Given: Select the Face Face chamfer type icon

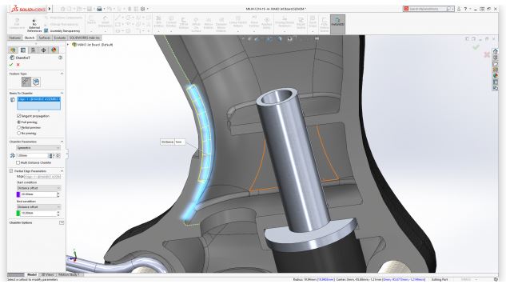Looking at the screenshot, I should (36, 82).
